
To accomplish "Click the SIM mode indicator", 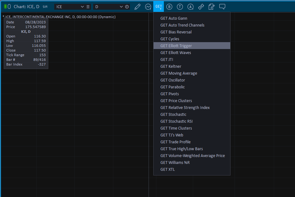I will click(x=45, y=7).
